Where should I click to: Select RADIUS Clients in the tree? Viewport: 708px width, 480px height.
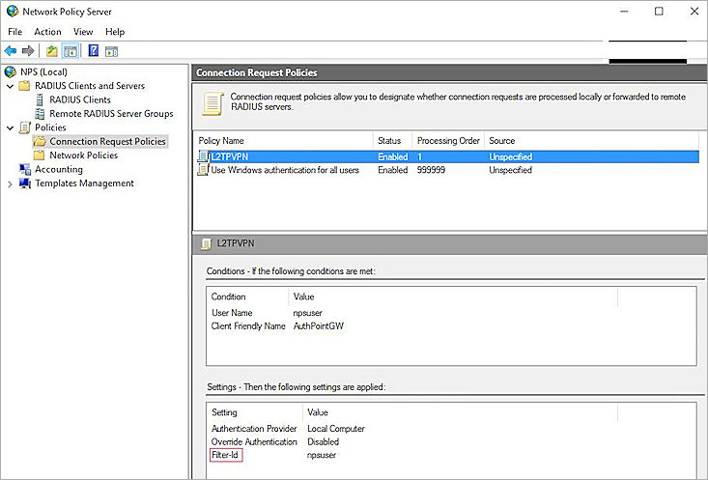click(x=80, y=99)
